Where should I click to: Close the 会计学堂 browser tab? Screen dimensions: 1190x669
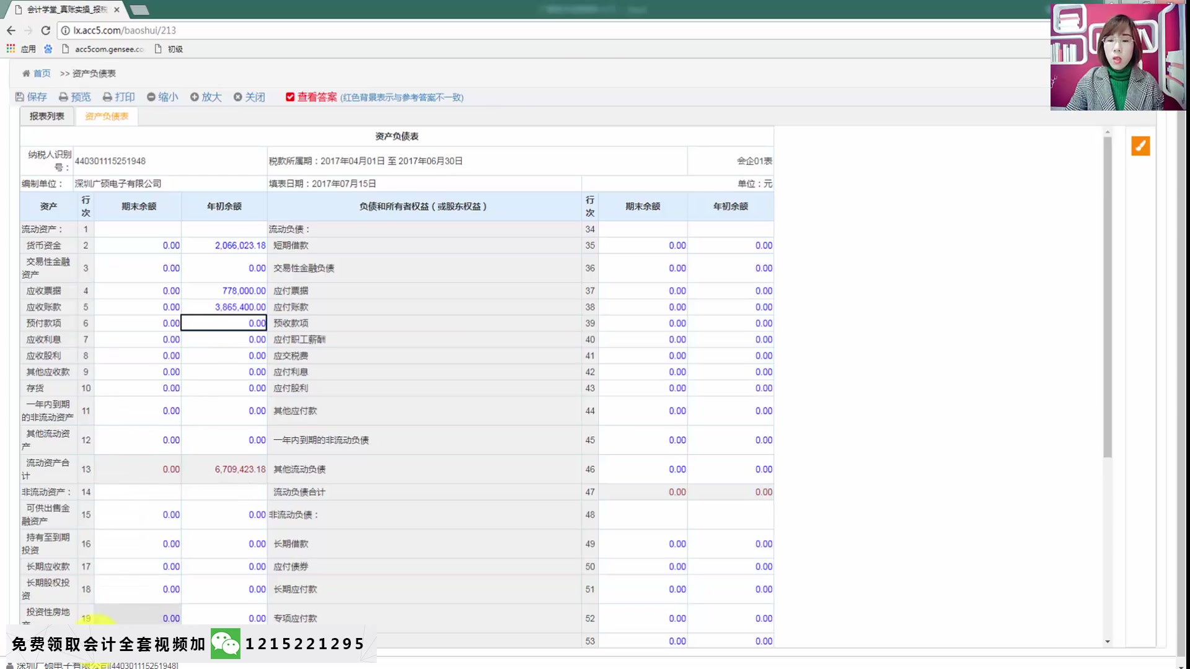pyautogui.click(x=117, y=10)
